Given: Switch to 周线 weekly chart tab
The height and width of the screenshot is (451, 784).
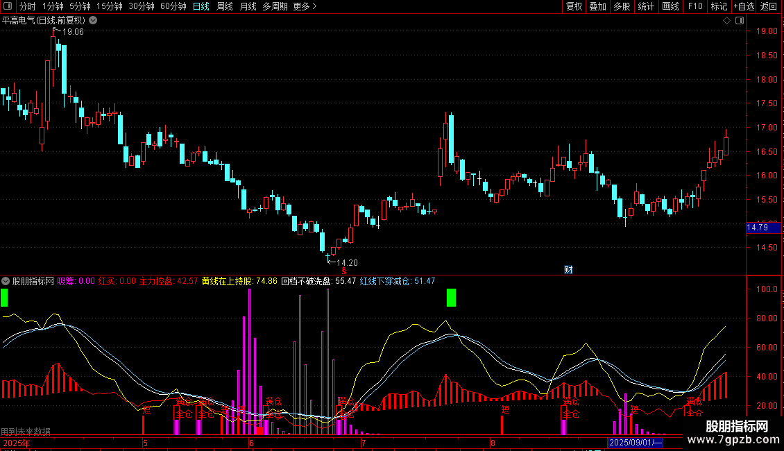Looking at the screenshot, I should point(224,6).
